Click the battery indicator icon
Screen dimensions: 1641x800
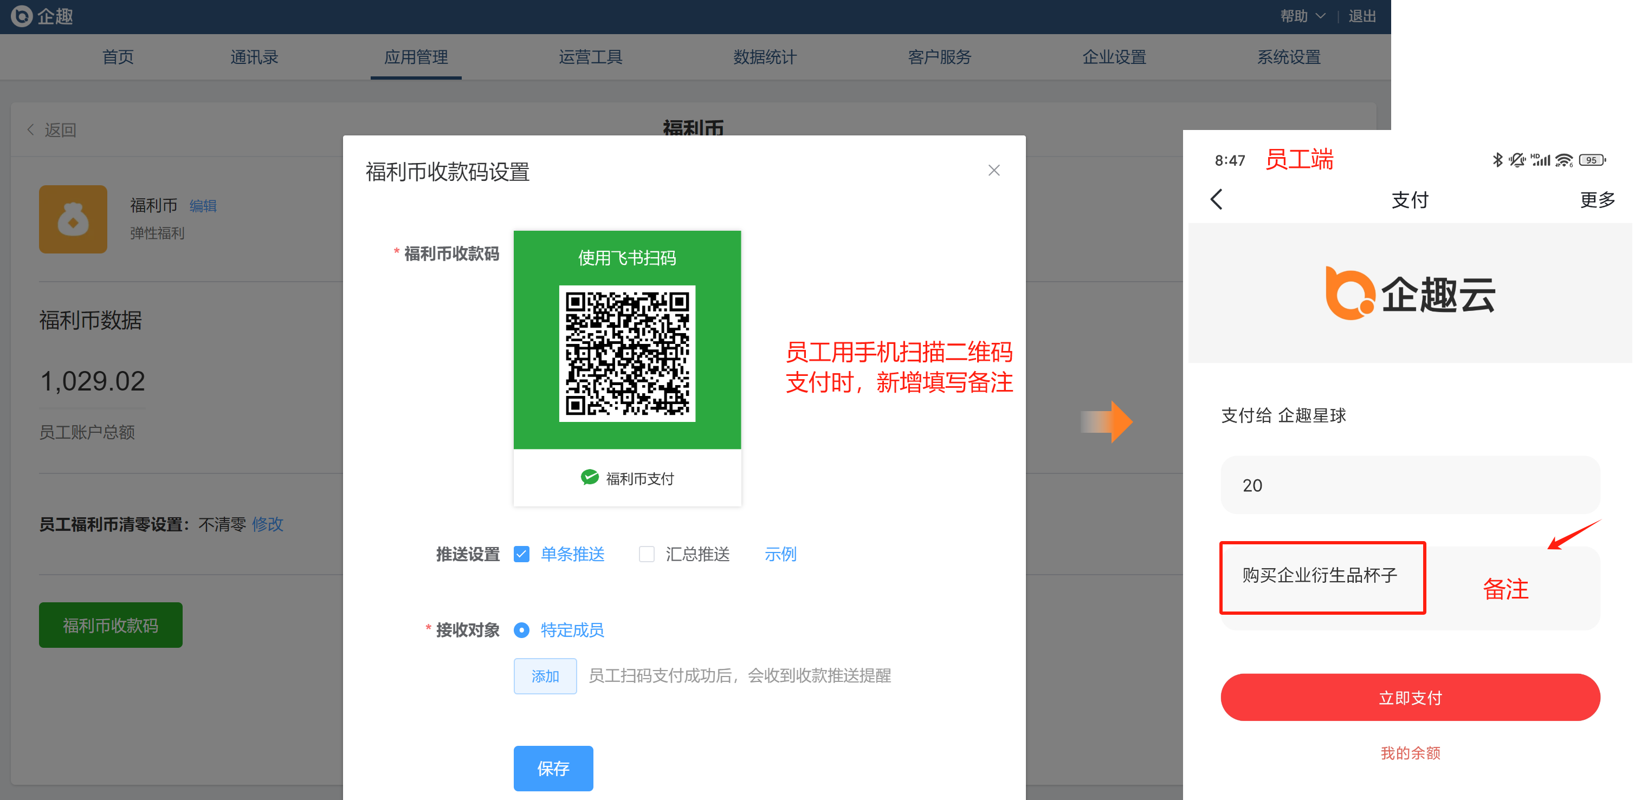[1592, 160]
